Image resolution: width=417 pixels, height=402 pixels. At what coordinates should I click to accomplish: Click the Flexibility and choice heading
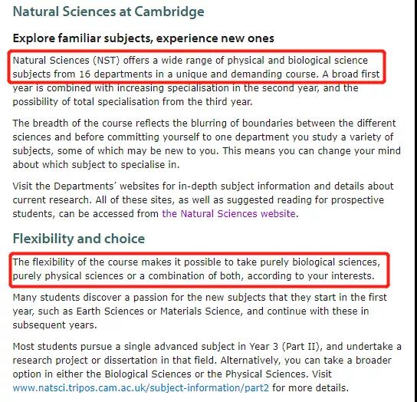[79, 239]
